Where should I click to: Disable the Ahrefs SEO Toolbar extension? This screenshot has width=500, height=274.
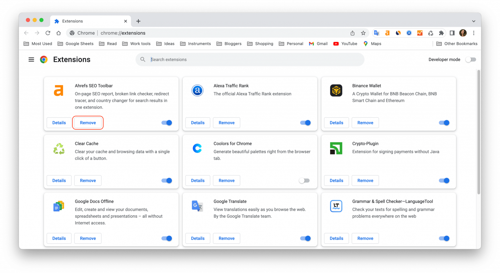pyautogui.click(x=166, y=123)
